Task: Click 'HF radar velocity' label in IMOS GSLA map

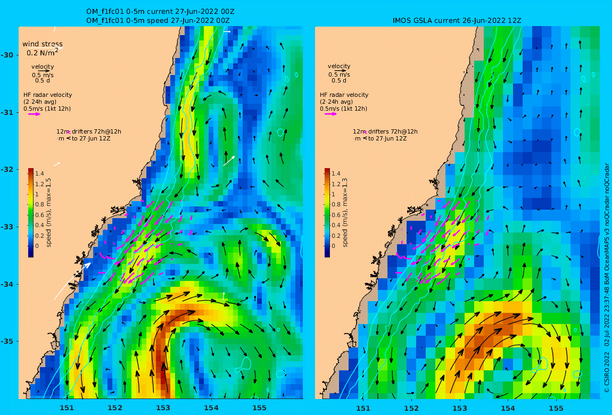Action: click(344, 95)
